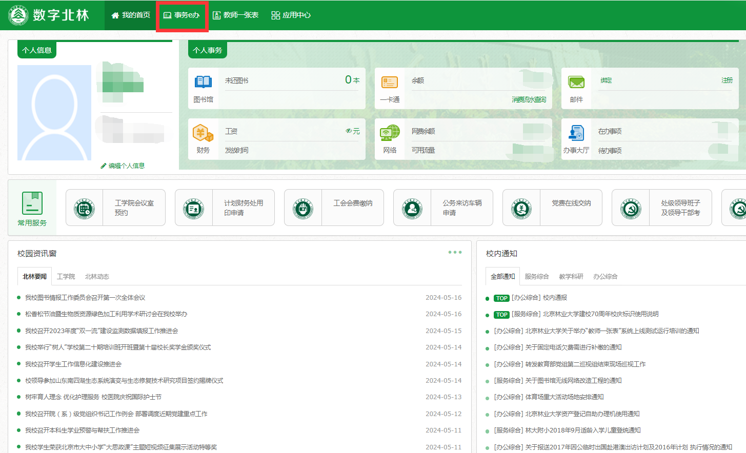
Task: Open news about 我校图书情报工作委员会
Action: [85, 298]
